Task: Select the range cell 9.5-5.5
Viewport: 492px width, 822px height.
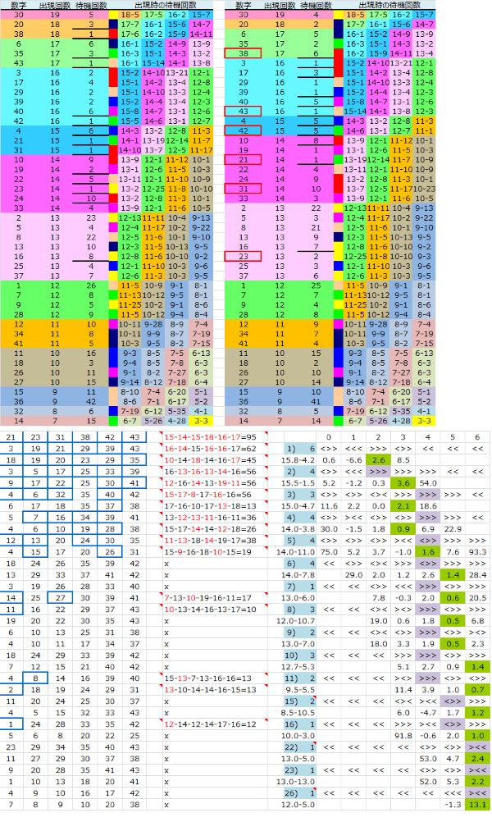Action: pos(299,690)
